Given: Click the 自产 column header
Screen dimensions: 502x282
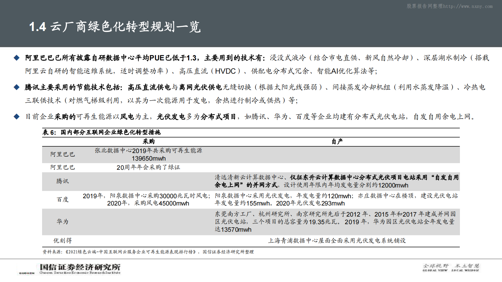Looking at the screenshot, I should [x=337, y=141].
